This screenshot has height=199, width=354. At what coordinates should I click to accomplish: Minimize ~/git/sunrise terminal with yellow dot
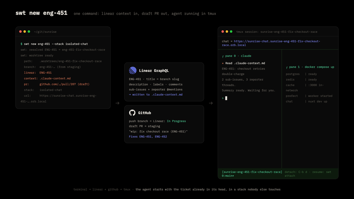(25, 32)
